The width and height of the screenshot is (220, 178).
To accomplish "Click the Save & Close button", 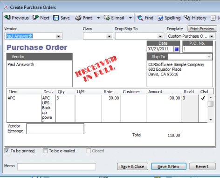I will [x=132, y=166].
